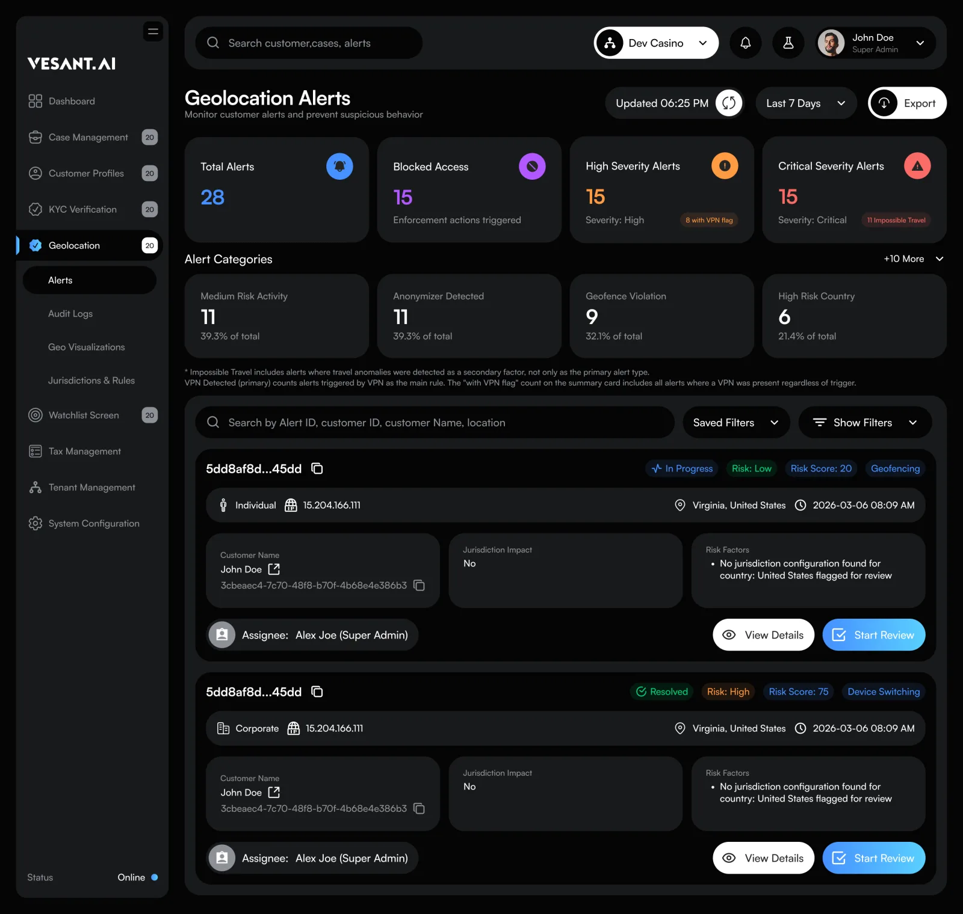
Task: Click the System Configuration gear icon
Action: point(36,523)
